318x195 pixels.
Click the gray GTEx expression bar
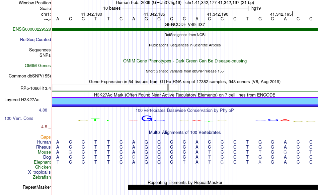pos(168,87)
